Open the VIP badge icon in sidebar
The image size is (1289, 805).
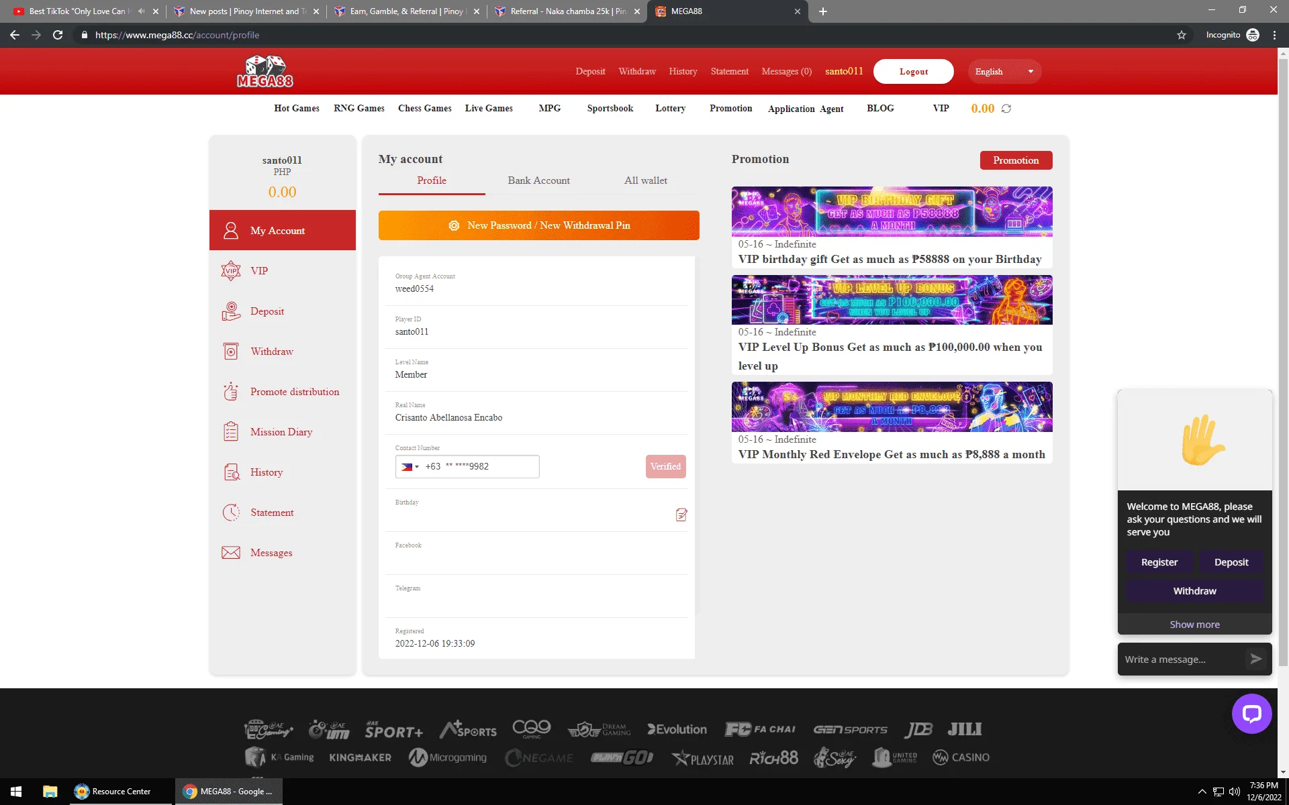[231, 271]
